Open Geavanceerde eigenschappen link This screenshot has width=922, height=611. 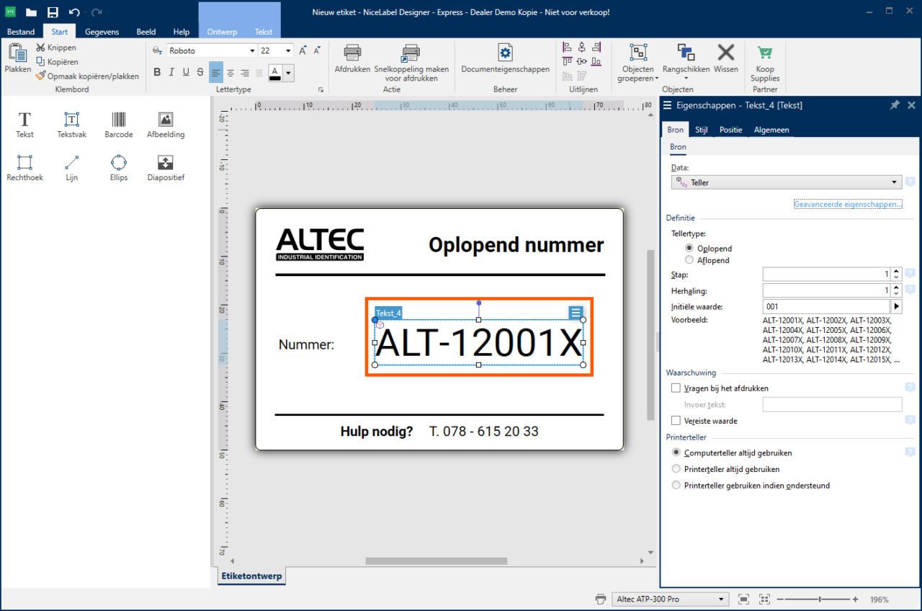[x=847, y=204]
